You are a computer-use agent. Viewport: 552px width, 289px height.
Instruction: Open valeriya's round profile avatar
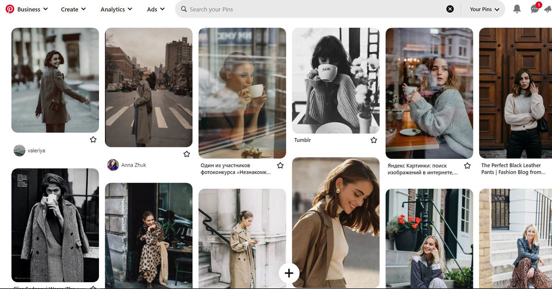click(x=19, y=150)
